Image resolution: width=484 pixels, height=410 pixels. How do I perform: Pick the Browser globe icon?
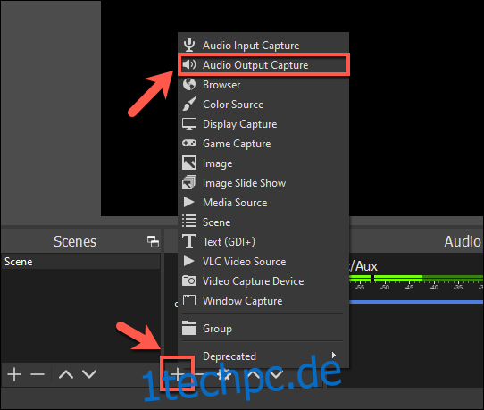[189, 84]
